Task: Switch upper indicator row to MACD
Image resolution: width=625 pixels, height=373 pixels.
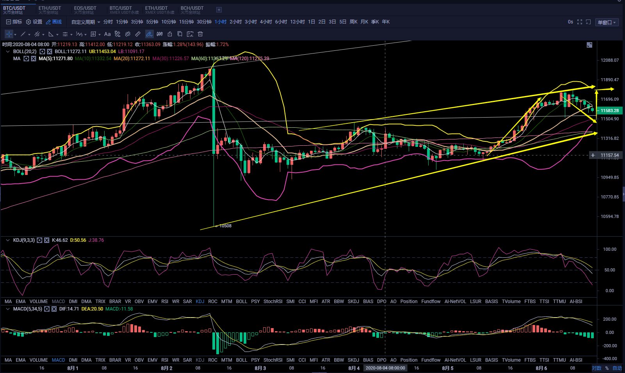Action: [59, 302]
